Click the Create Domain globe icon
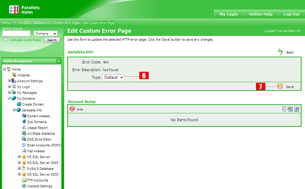This screenshot has width=305, height=189. point(19,104)
